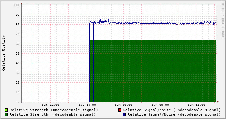Click the RRDTOOL / TOBI OETIKER watermark
The height and width of the screenshot is (119, 226).
pyautogui.click(x=223, y=19)
